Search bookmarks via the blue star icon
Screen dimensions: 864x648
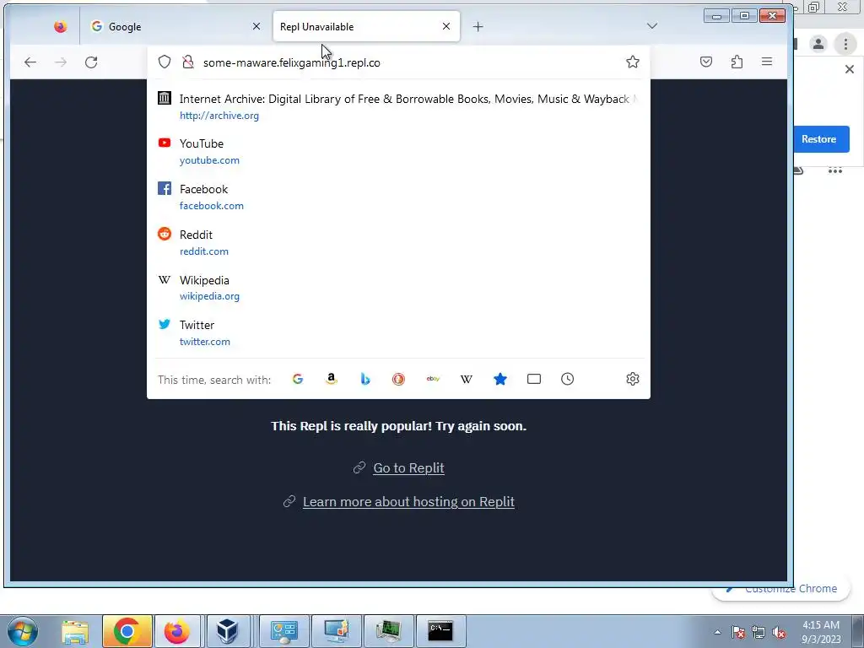499,379
